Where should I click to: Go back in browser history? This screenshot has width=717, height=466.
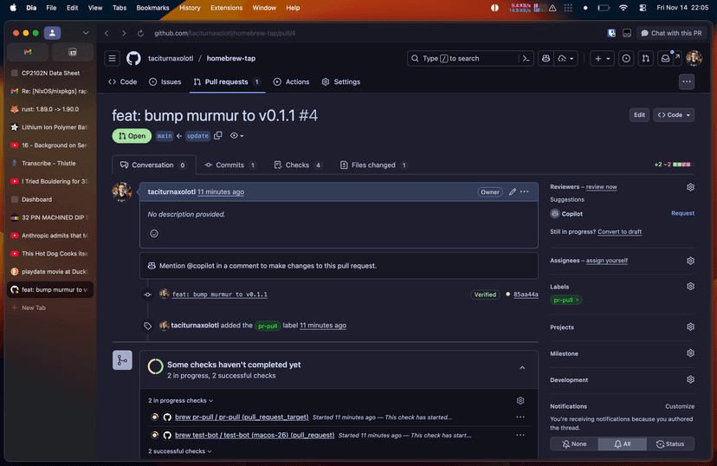point(107,33)
